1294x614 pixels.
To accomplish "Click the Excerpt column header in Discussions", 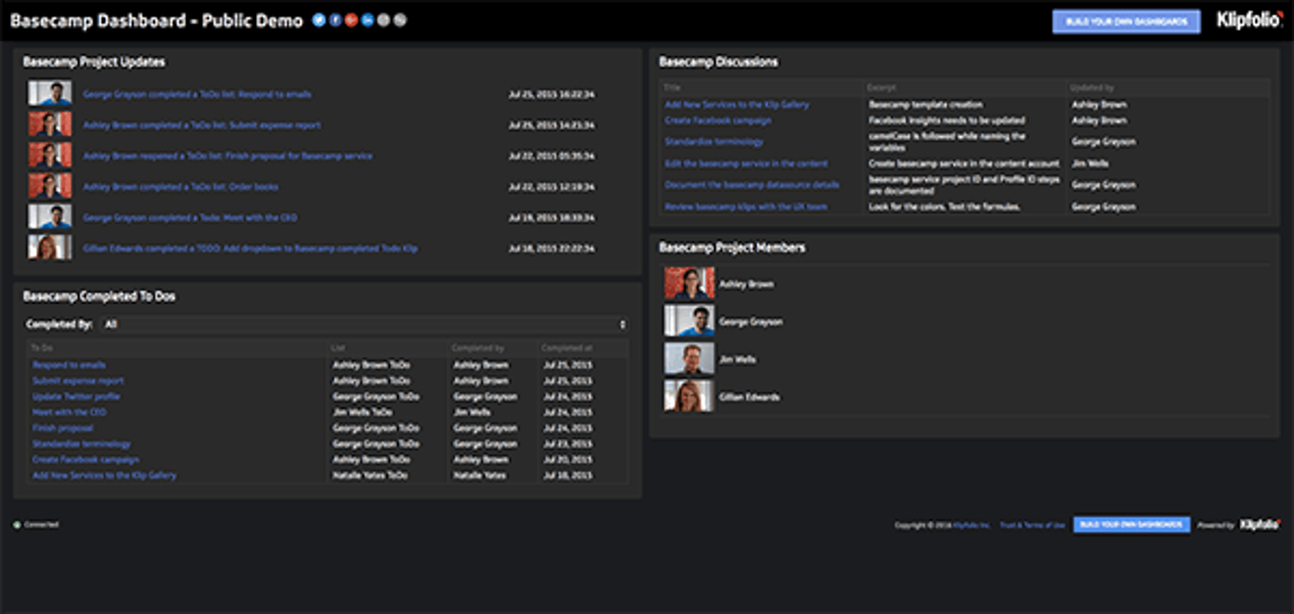I will (x=882, y=88).
